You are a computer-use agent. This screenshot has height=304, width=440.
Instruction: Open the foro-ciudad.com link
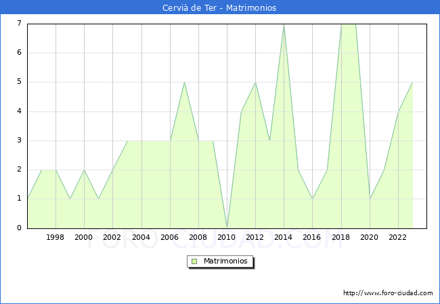coord(388,293)
